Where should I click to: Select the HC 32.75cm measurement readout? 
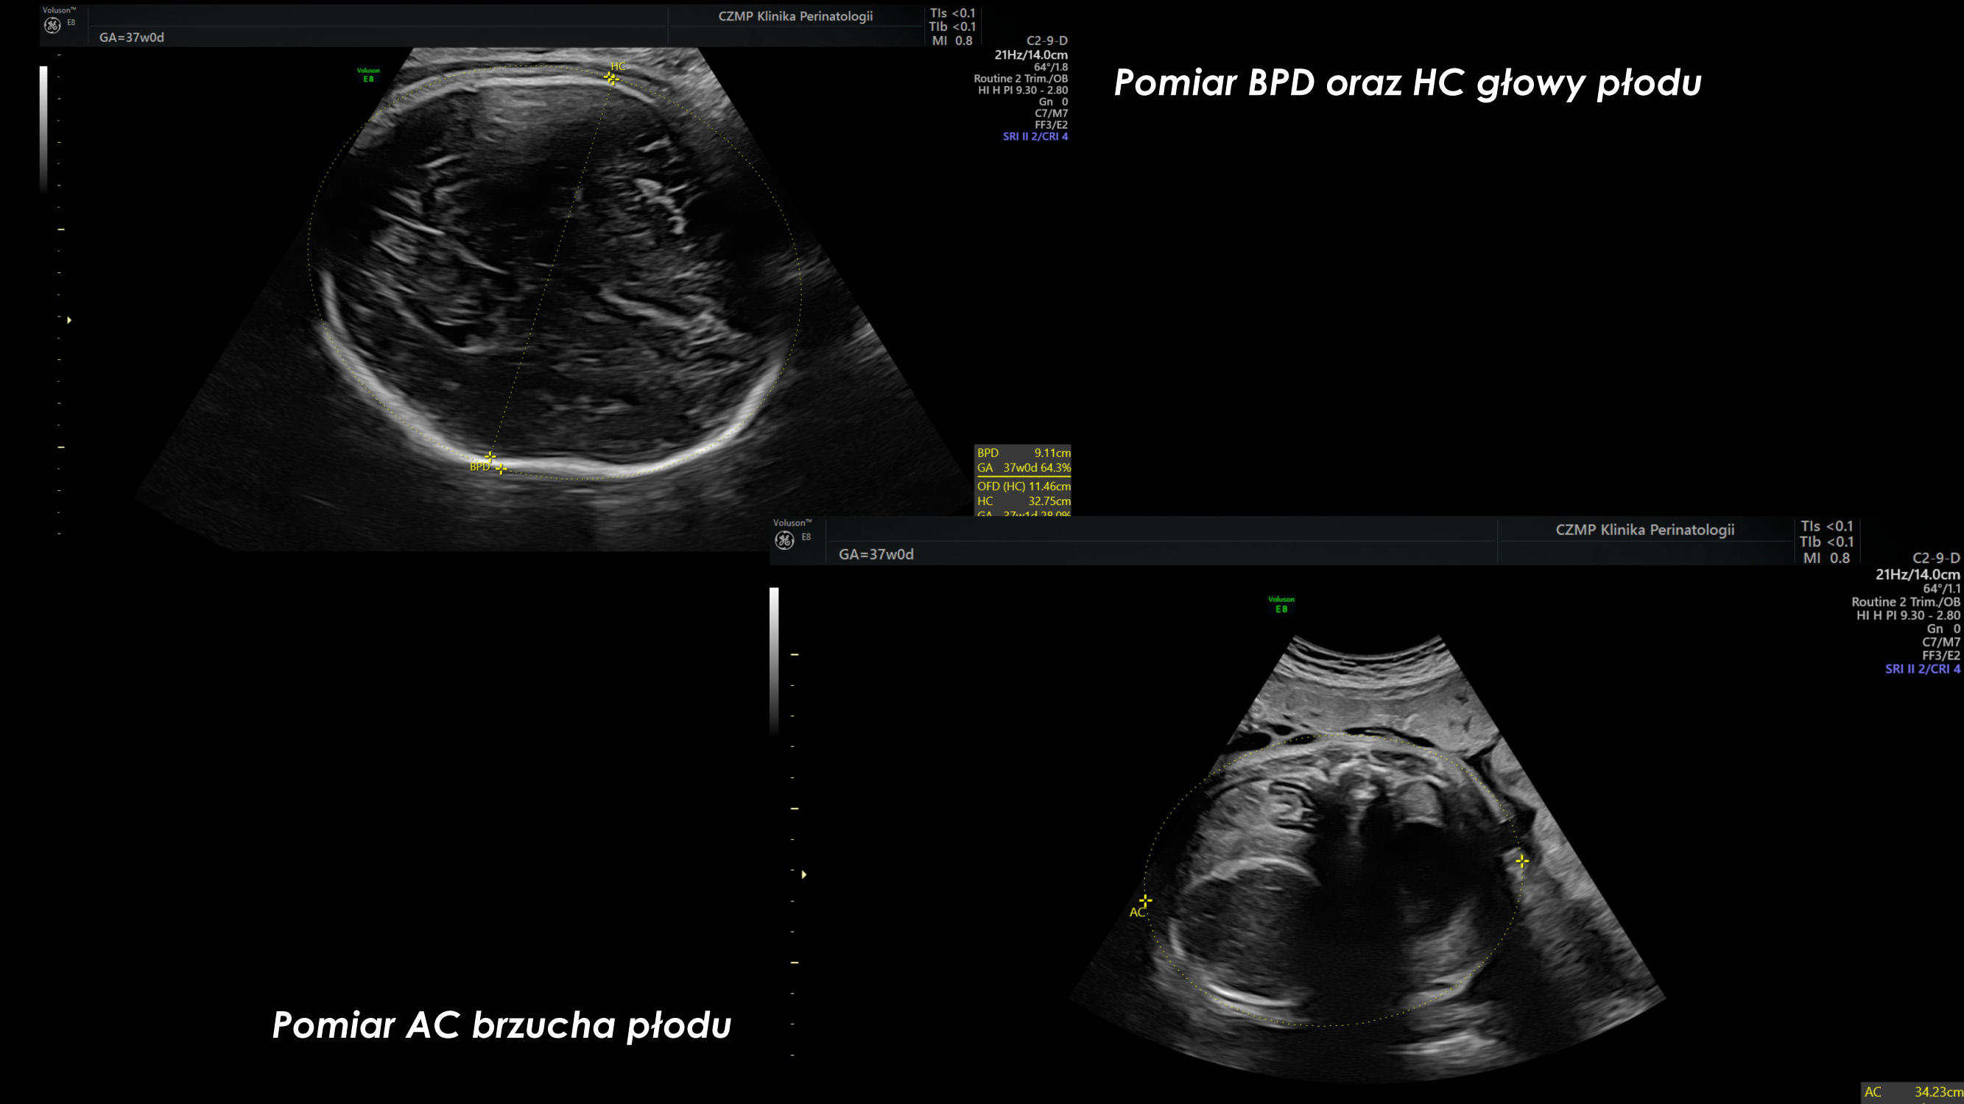[x=1023, y=501]
